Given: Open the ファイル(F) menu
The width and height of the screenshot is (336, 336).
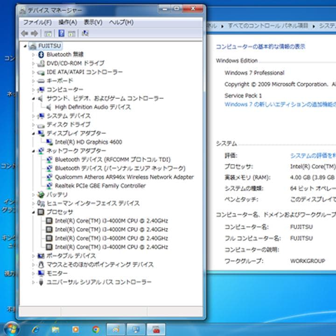Looking at the screenshot, I should pos(37,22).
